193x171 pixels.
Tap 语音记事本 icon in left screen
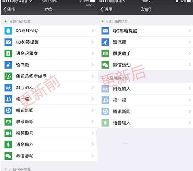pyautogui.click(x=8, y=53)
